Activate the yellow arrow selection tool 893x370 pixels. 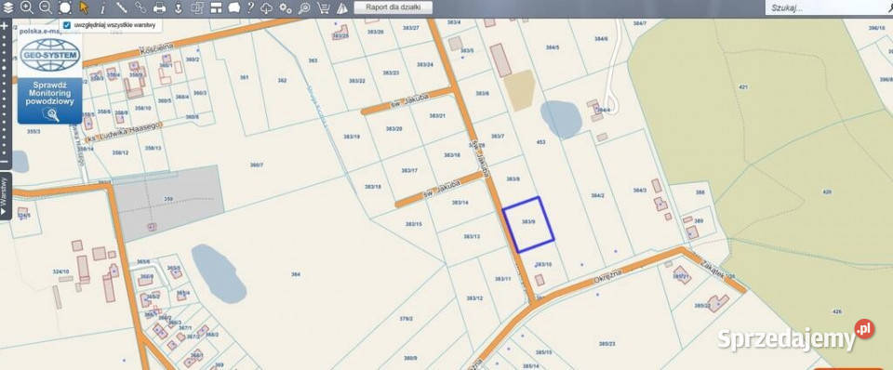point(84,7)
